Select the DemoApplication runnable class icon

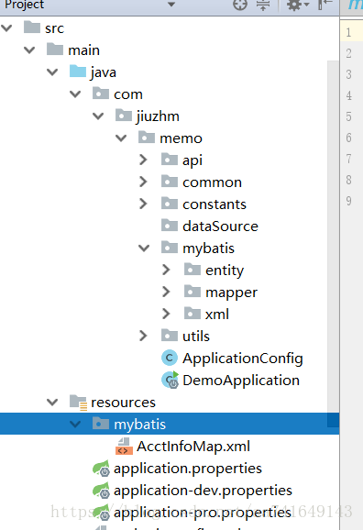tap(170, 380)
